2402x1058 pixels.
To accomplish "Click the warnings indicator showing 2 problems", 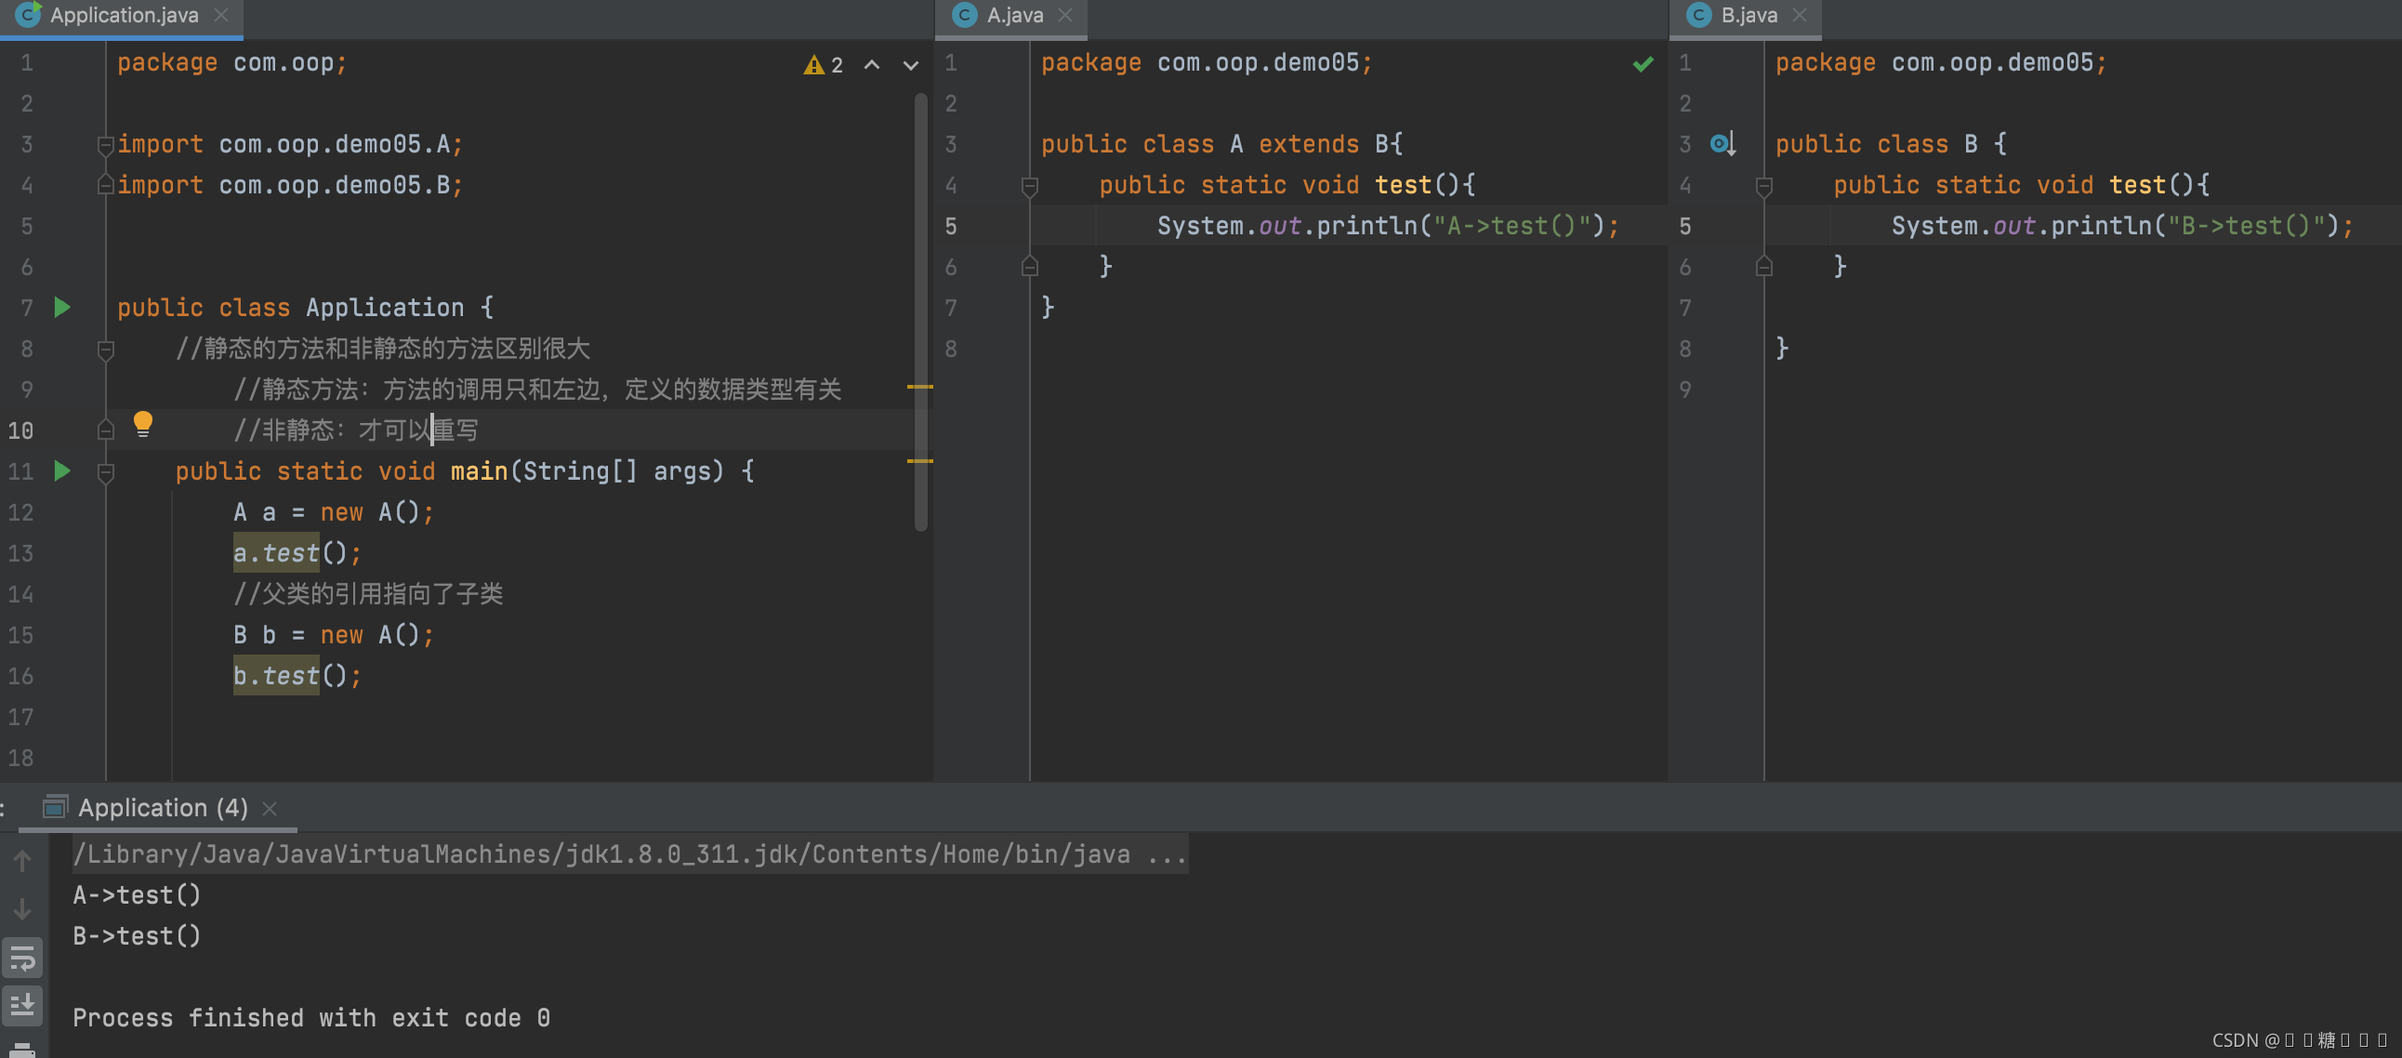I will (x=824, y=64).
